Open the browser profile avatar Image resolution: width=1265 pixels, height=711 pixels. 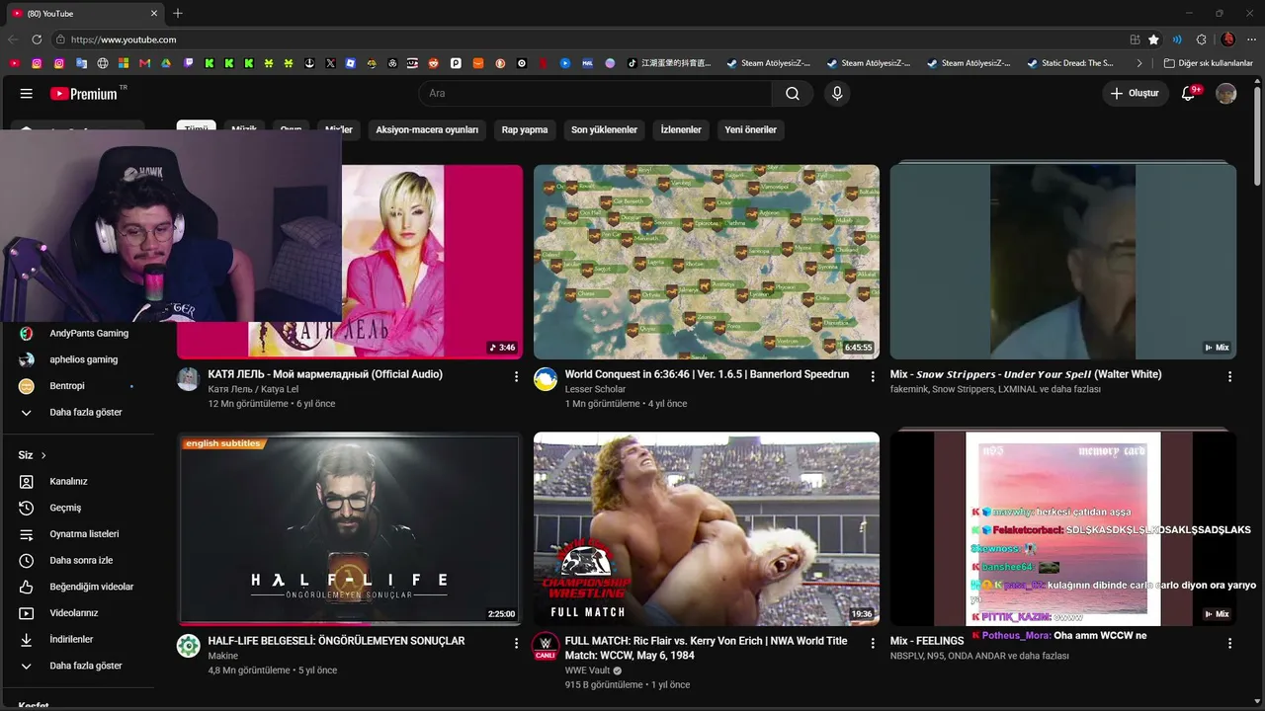[x=1228, y=39]
